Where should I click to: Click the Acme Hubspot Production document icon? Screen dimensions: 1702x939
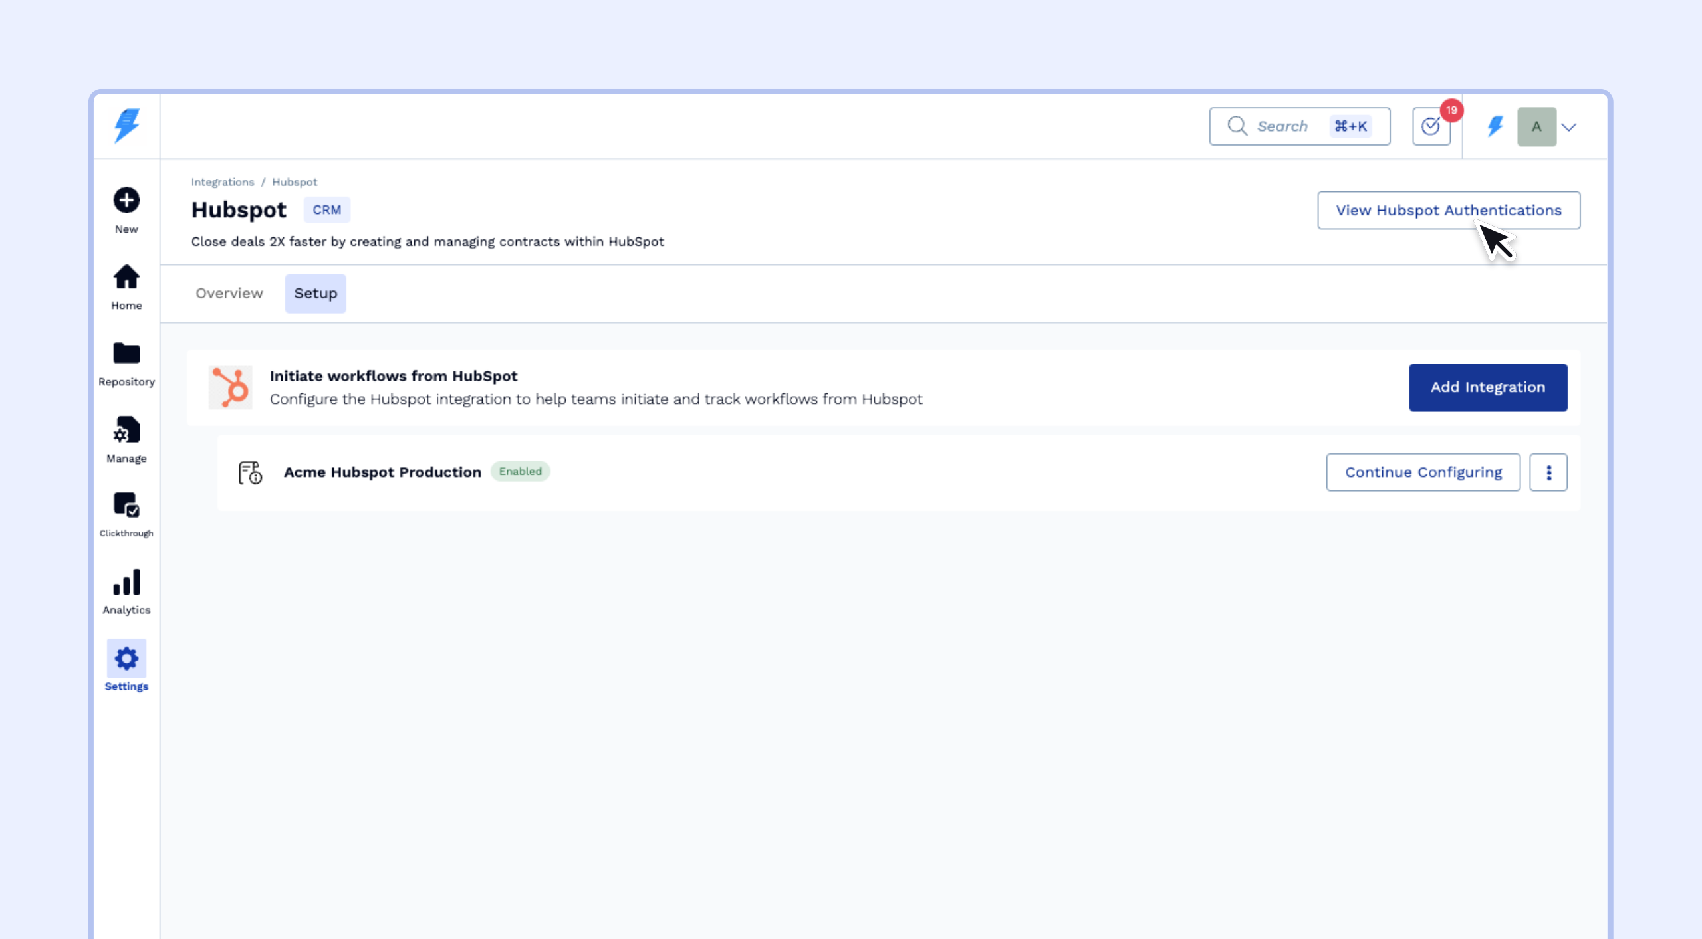pos(251,472)
